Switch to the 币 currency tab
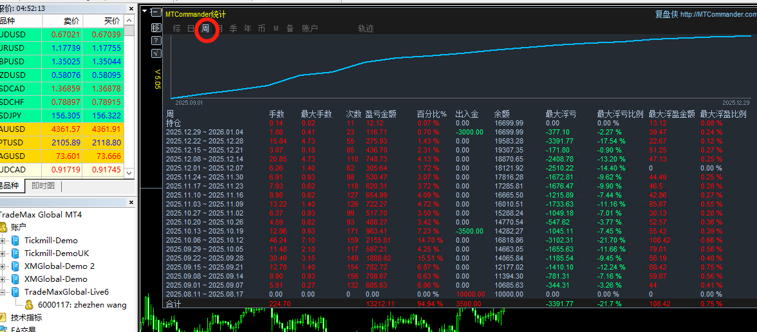The image size is (757, 332). 261,29
